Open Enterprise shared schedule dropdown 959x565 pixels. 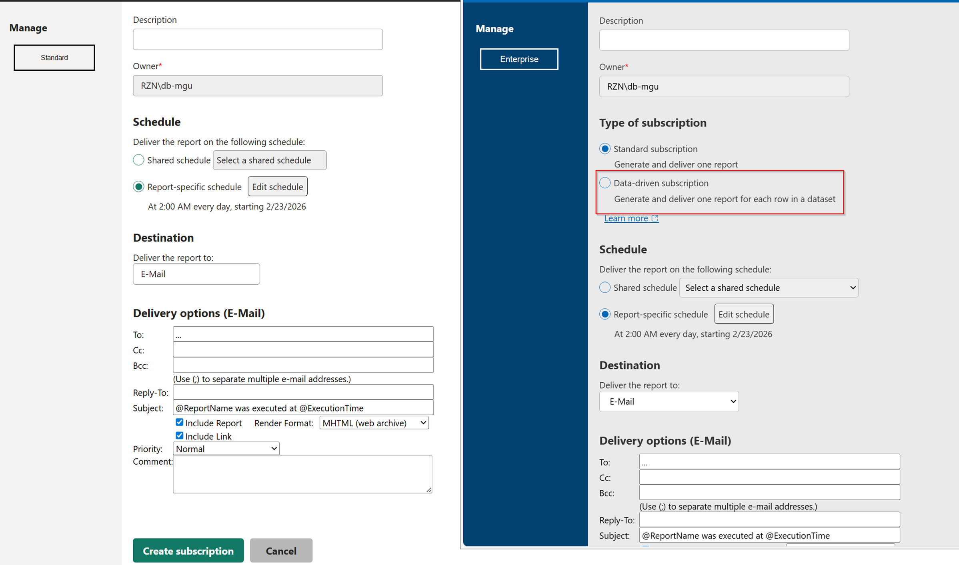(x=768, y=288)
